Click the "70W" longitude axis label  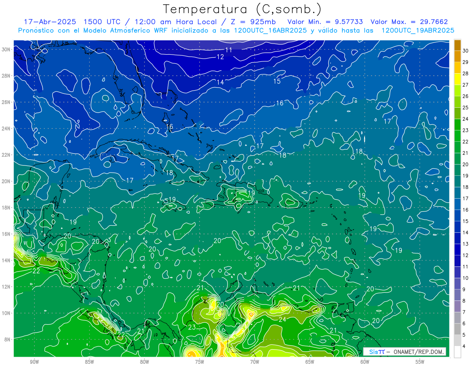coord(255,361)
